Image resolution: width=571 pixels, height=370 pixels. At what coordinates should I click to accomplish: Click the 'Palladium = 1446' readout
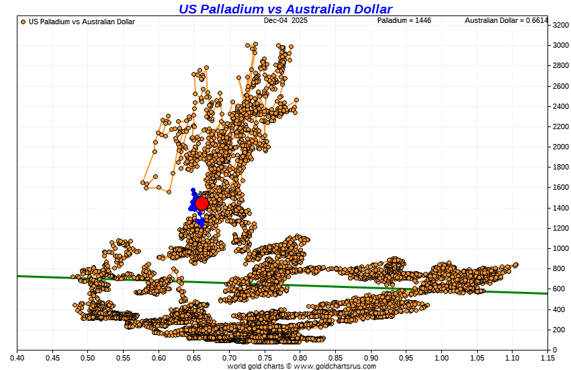(x=404, y=21)
